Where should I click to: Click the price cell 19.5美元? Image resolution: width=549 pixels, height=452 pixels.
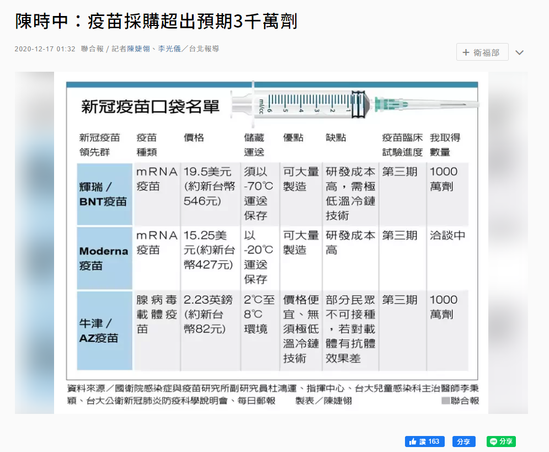(210, 194)
